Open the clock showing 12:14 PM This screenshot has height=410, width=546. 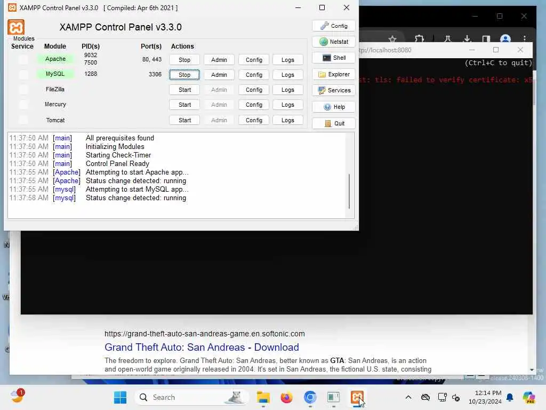pyautogui.click(x=485, y=397)
